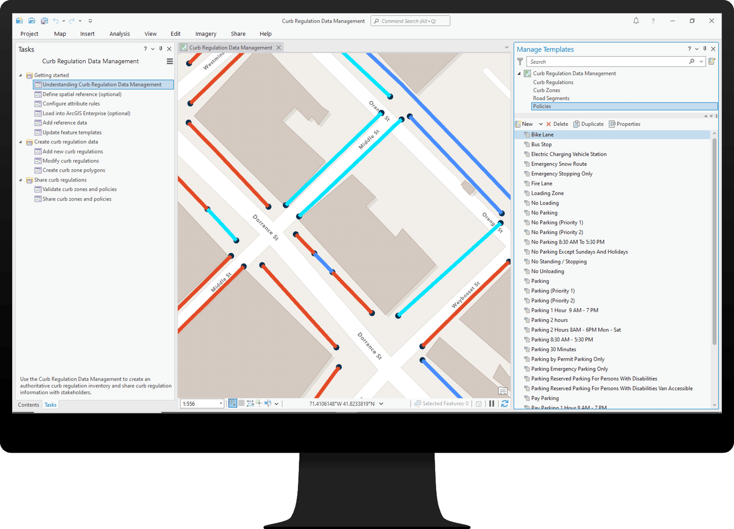Open the Tasks pane options chevron
The height and width of the screenshot is (529, 734).
point(153,49)
